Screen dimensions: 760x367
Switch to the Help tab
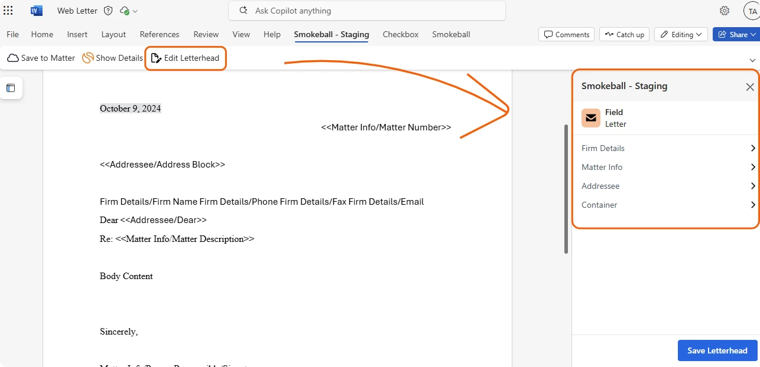pos(272,34)
